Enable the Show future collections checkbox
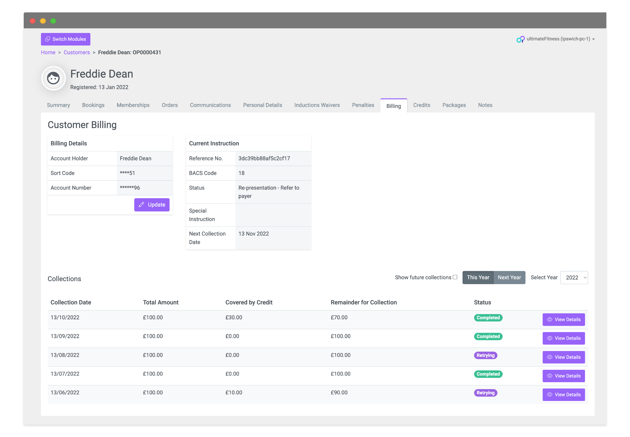 tap(455, 277)
